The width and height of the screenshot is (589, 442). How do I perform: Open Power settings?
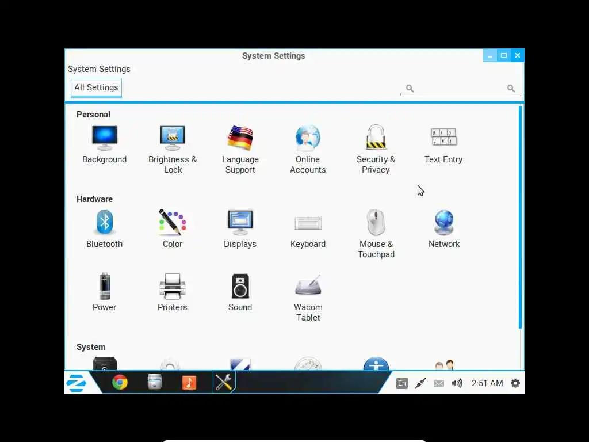105,292
